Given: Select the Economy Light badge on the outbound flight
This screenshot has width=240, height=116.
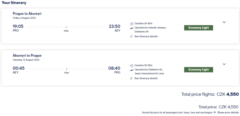Looking at the screenshot, I should [x=199, y=28].
